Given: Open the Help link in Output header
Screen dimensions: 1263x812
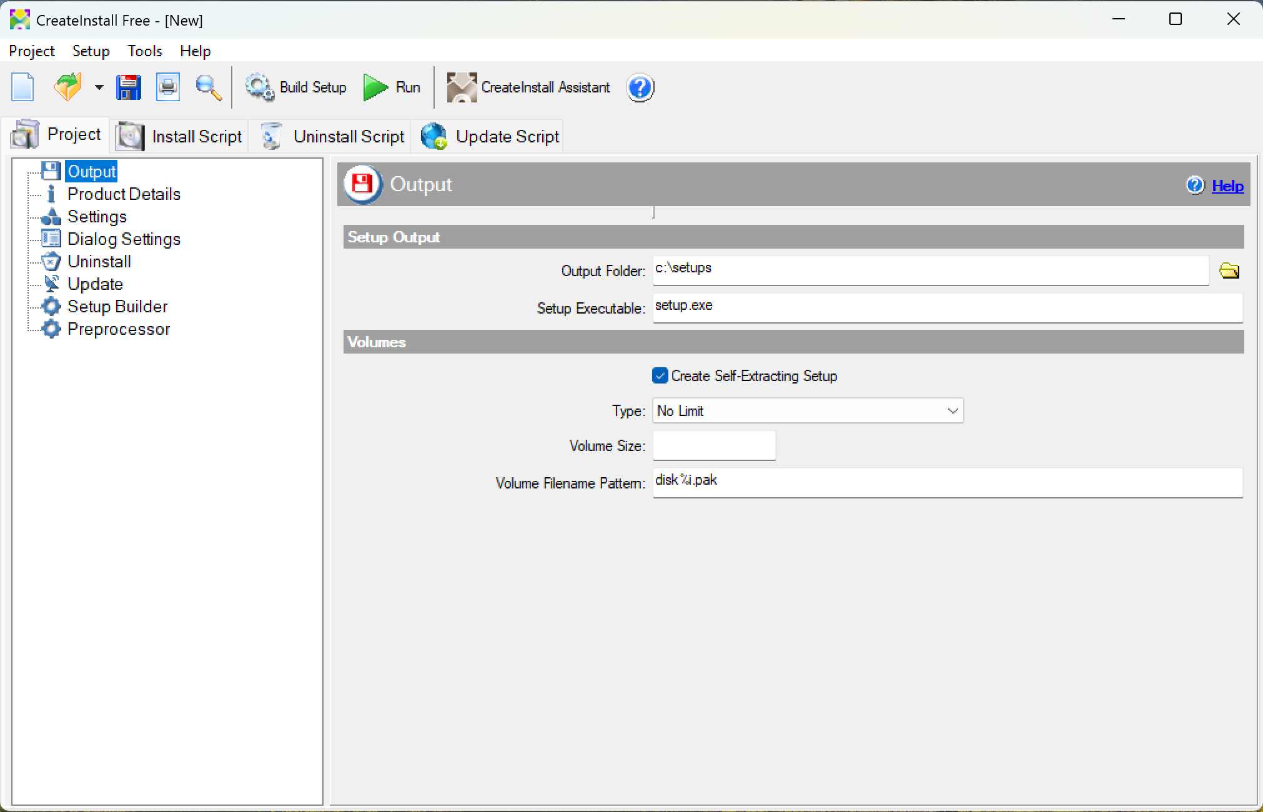Looking at the screenshot, I should point(1227,186).
